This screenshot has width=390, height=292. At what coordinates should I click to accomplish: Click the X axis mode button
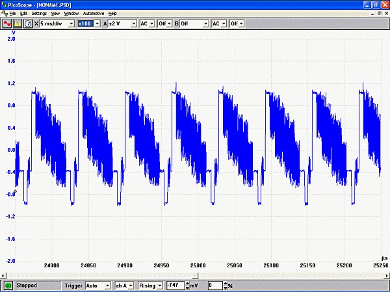pyautogui.click(x=36, y=23)
